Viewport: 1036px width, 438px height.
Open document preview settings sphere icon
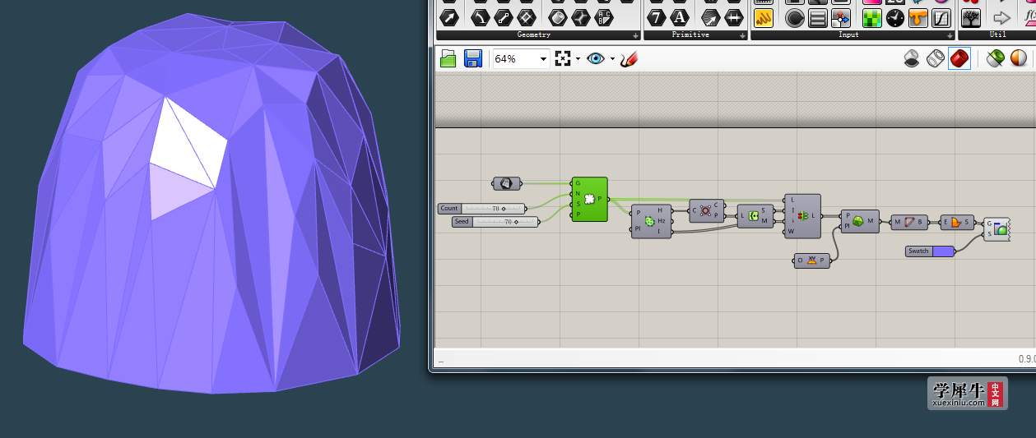click(x=1019, y=58)
